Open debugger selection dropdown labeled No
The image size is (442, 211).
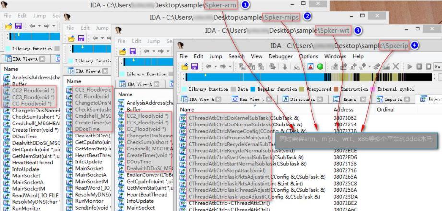[x=438, y=67]
